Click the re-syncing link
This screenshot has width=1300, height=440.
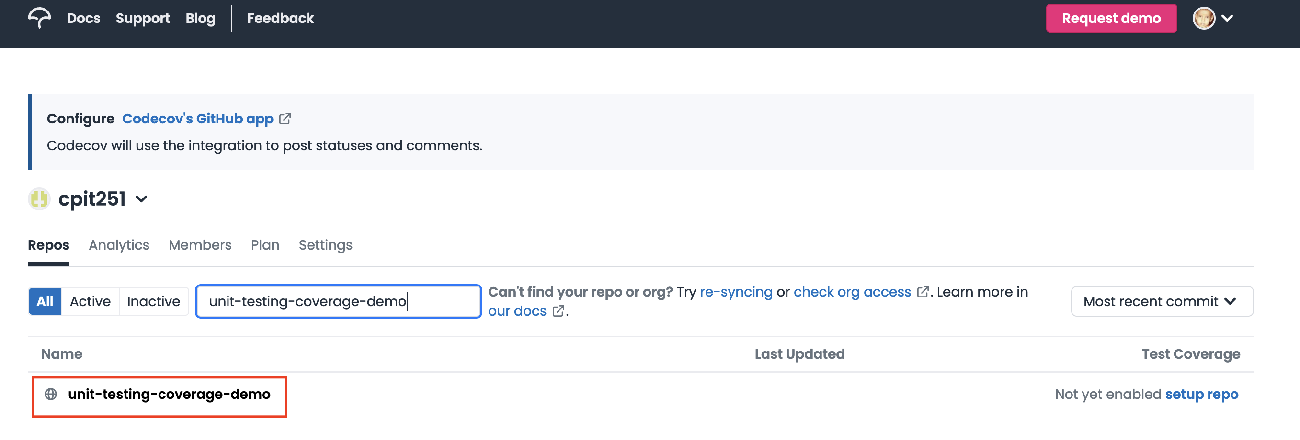coord(736,292)
